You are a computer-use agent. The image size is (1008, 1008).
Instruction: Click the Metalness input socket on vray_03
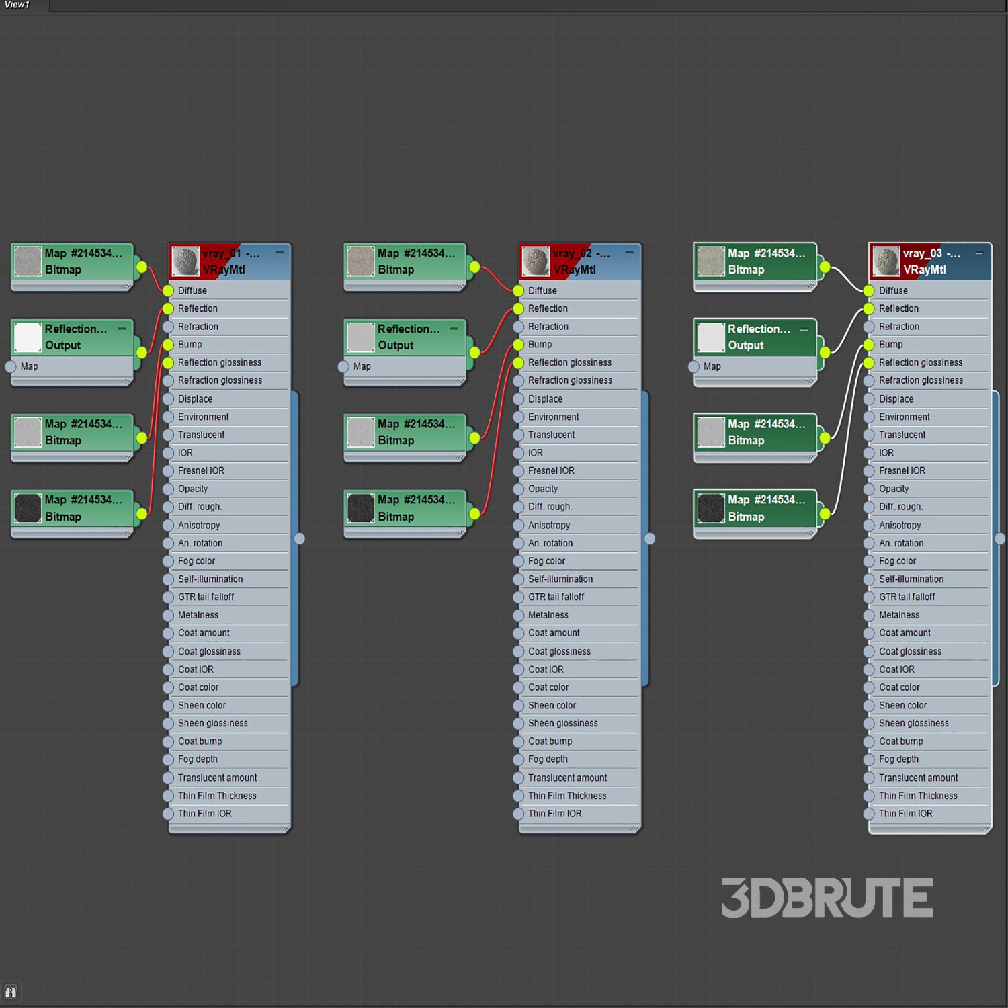(869, 615)
